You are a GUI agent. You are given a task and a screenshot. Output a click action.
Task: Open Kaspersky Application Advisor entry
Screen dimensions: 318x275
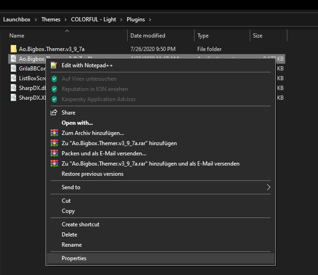tap(161, 99)
